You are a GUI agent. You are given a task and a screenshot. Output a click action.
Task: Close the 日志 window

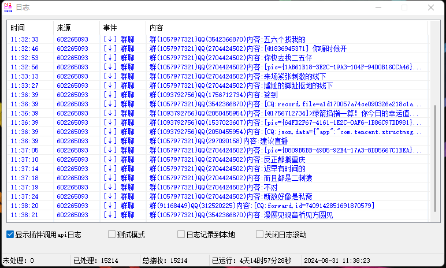[431, 8]
